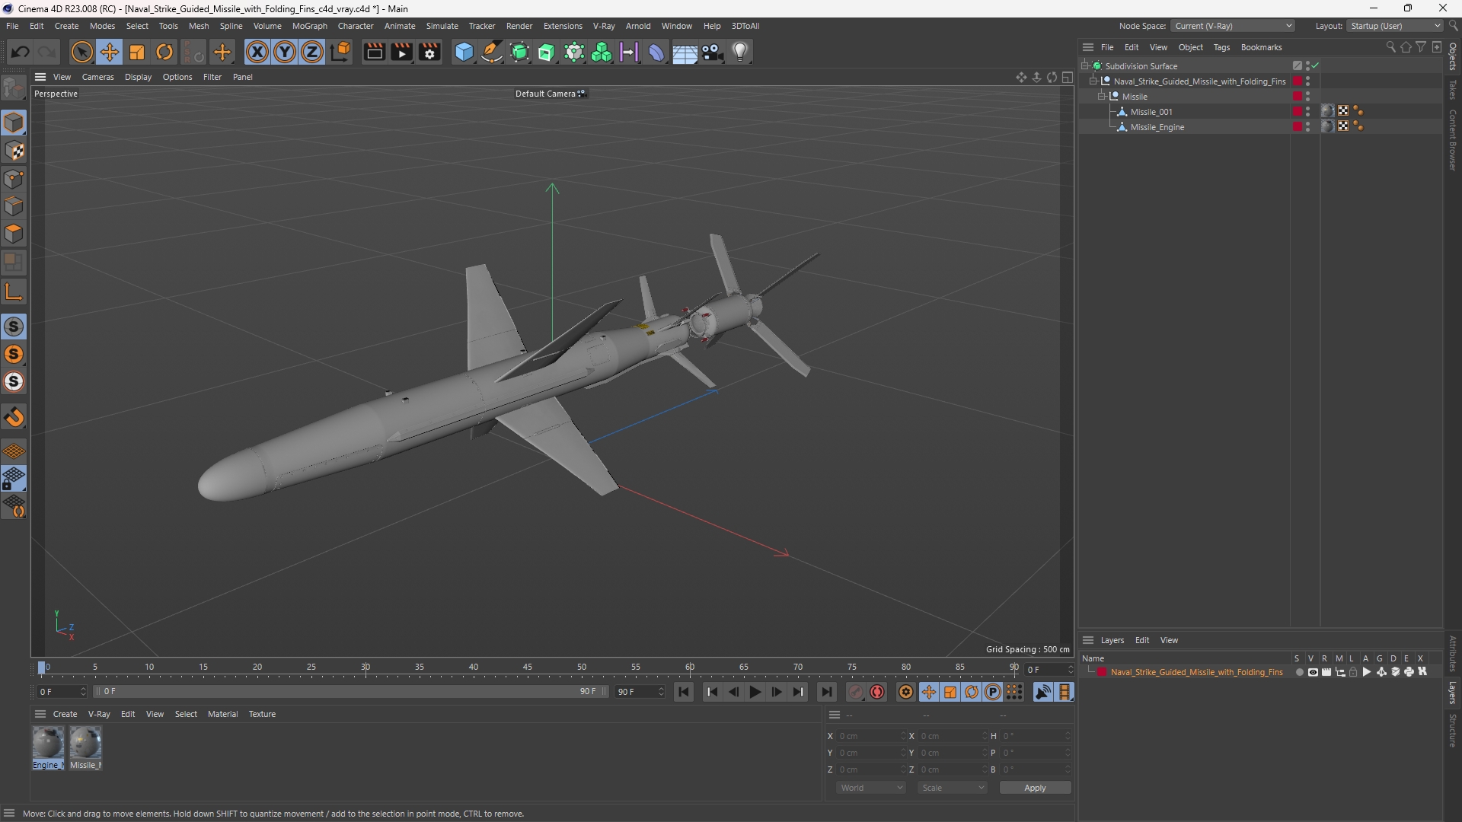The width and height of the screenshot is (1462, 822).
Task: Select Engine material thumbnail
Action: [48, 747]
